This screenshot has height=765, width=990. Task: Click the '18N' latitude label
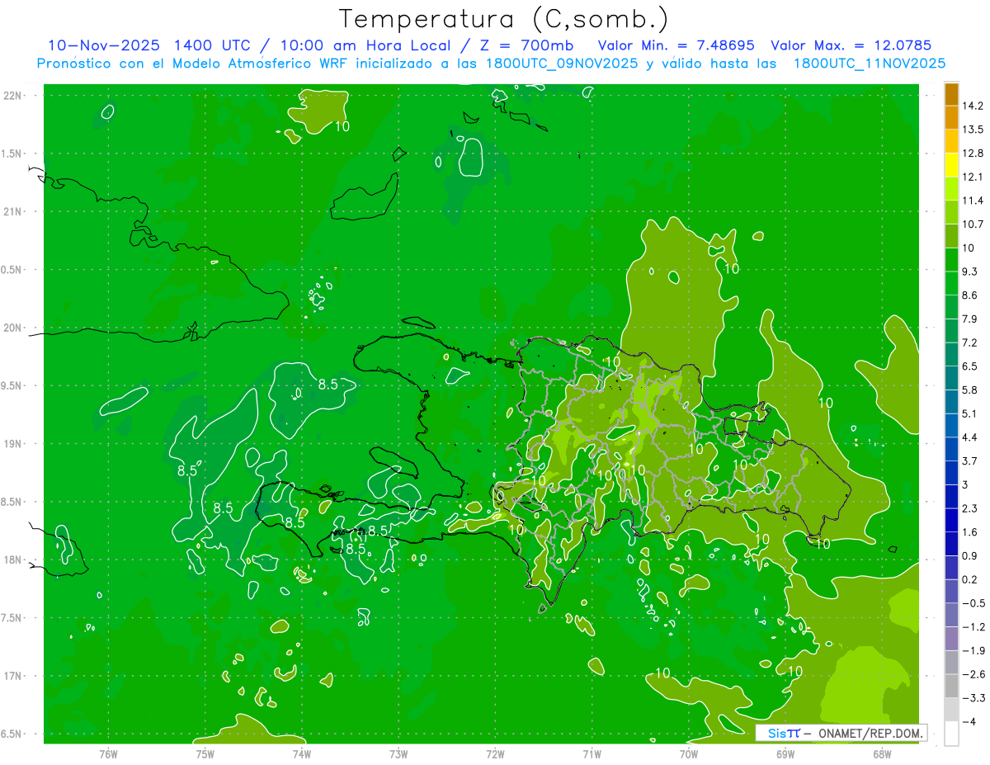point(14,560)
